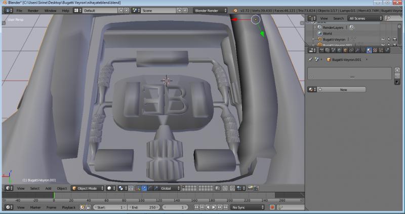This screenshot has width=405, height=214.
Task: Open the Object properties cube icon
Action: 346,50
